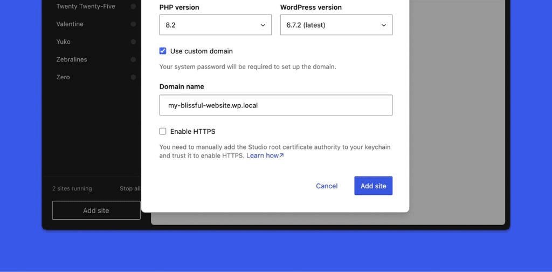
Task: Uncheck the Use custom domain checkbox
Action: [x=163, y=51]
